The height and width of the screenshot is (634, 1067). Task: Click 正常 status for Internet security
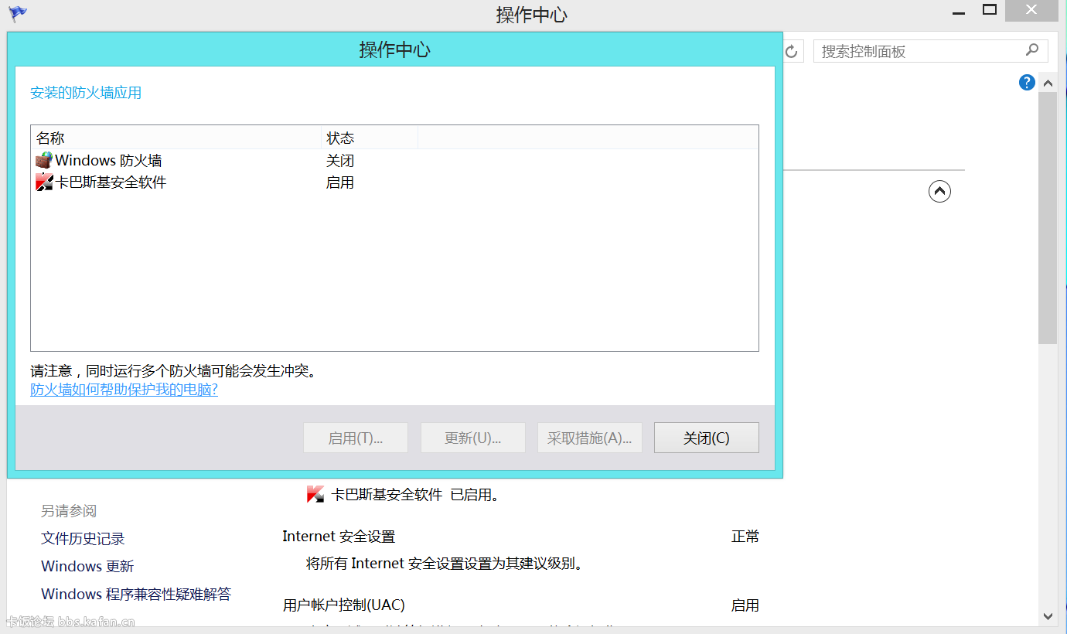745,537
